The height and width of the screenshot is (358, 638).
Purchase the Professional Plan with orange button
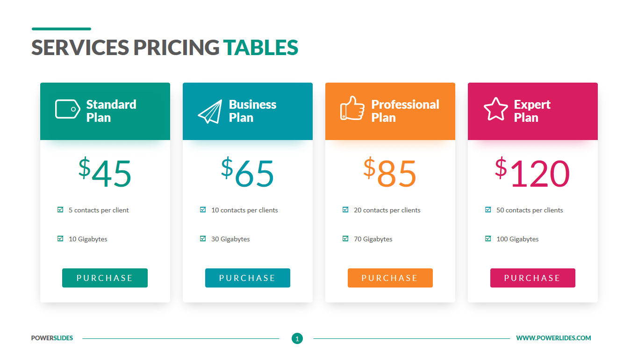(390, 278)
